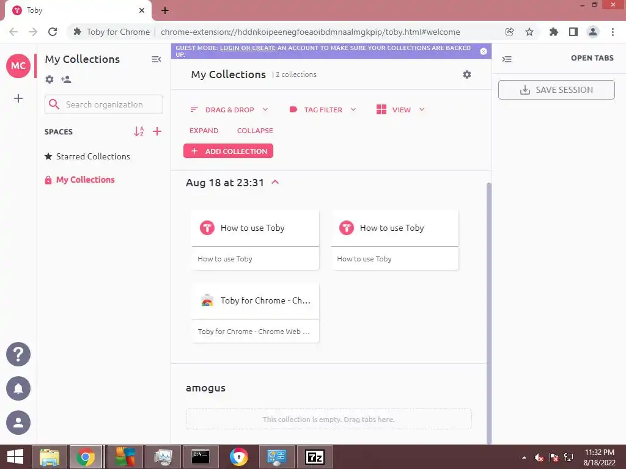
Task: Collapse the left sidebar panel icon
Action: tap(156, 59)
